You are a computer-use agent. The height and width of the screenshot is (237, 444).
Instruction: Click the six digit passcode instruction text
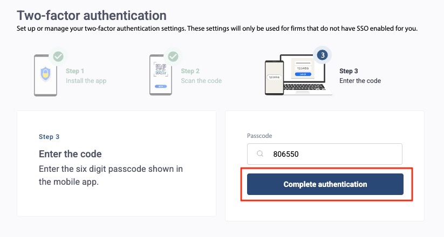pyautogui.click(x=111, y=175)
